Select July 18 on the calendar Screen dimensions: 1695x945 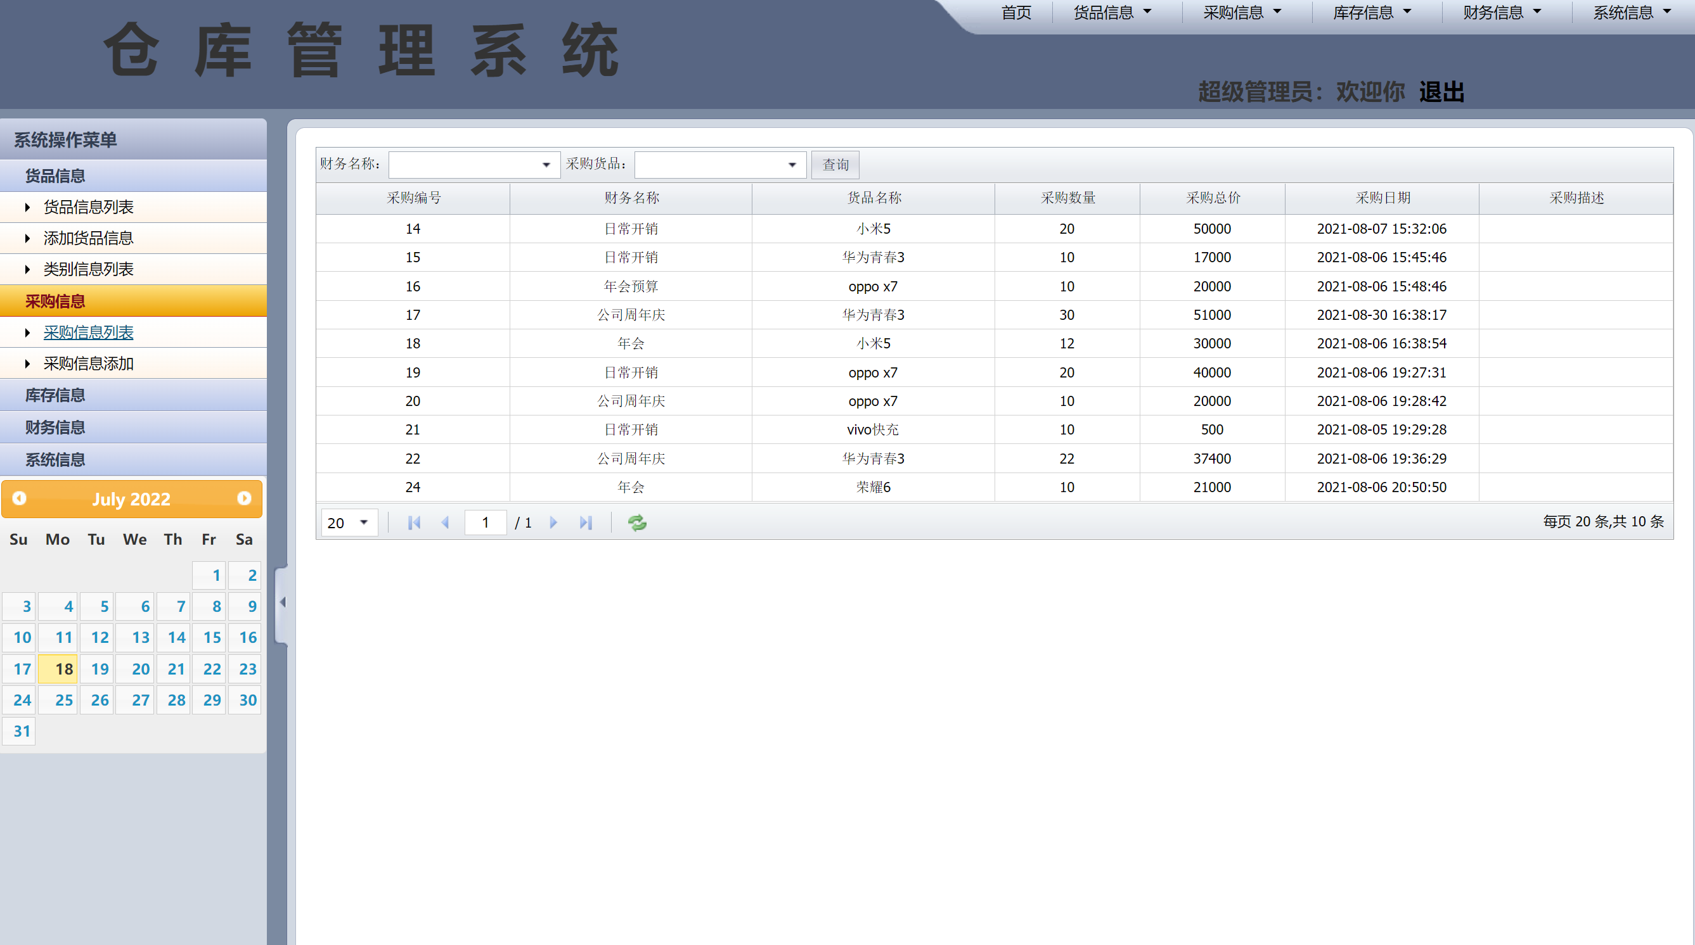(x=58, y=669)
